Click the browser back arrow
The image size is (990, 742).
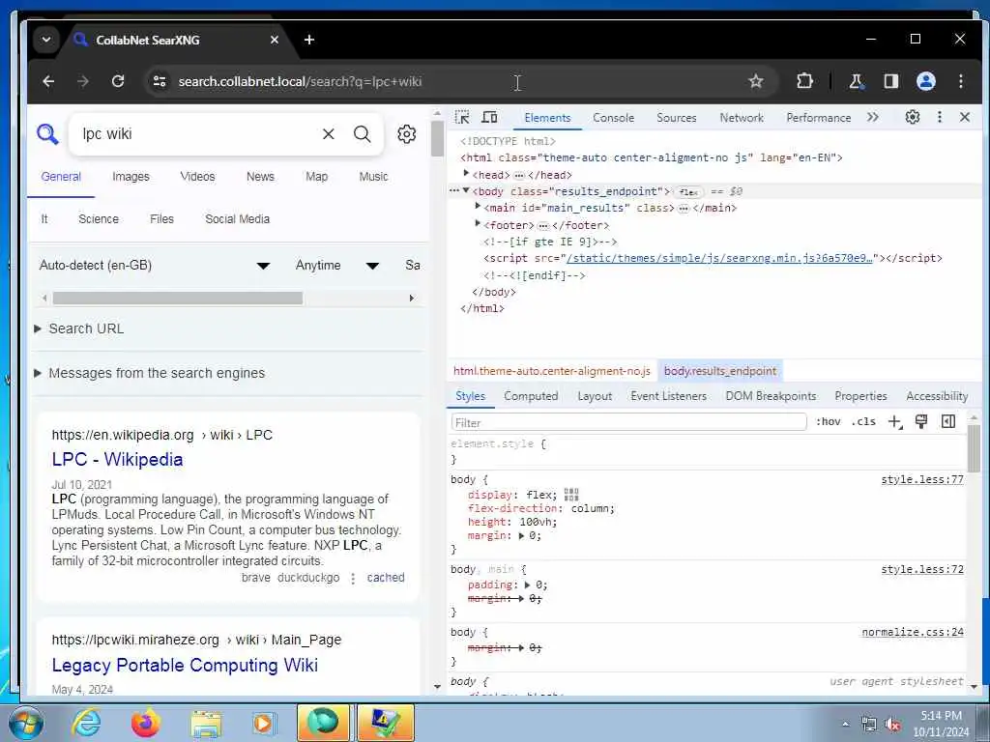[x=48, y=81]
